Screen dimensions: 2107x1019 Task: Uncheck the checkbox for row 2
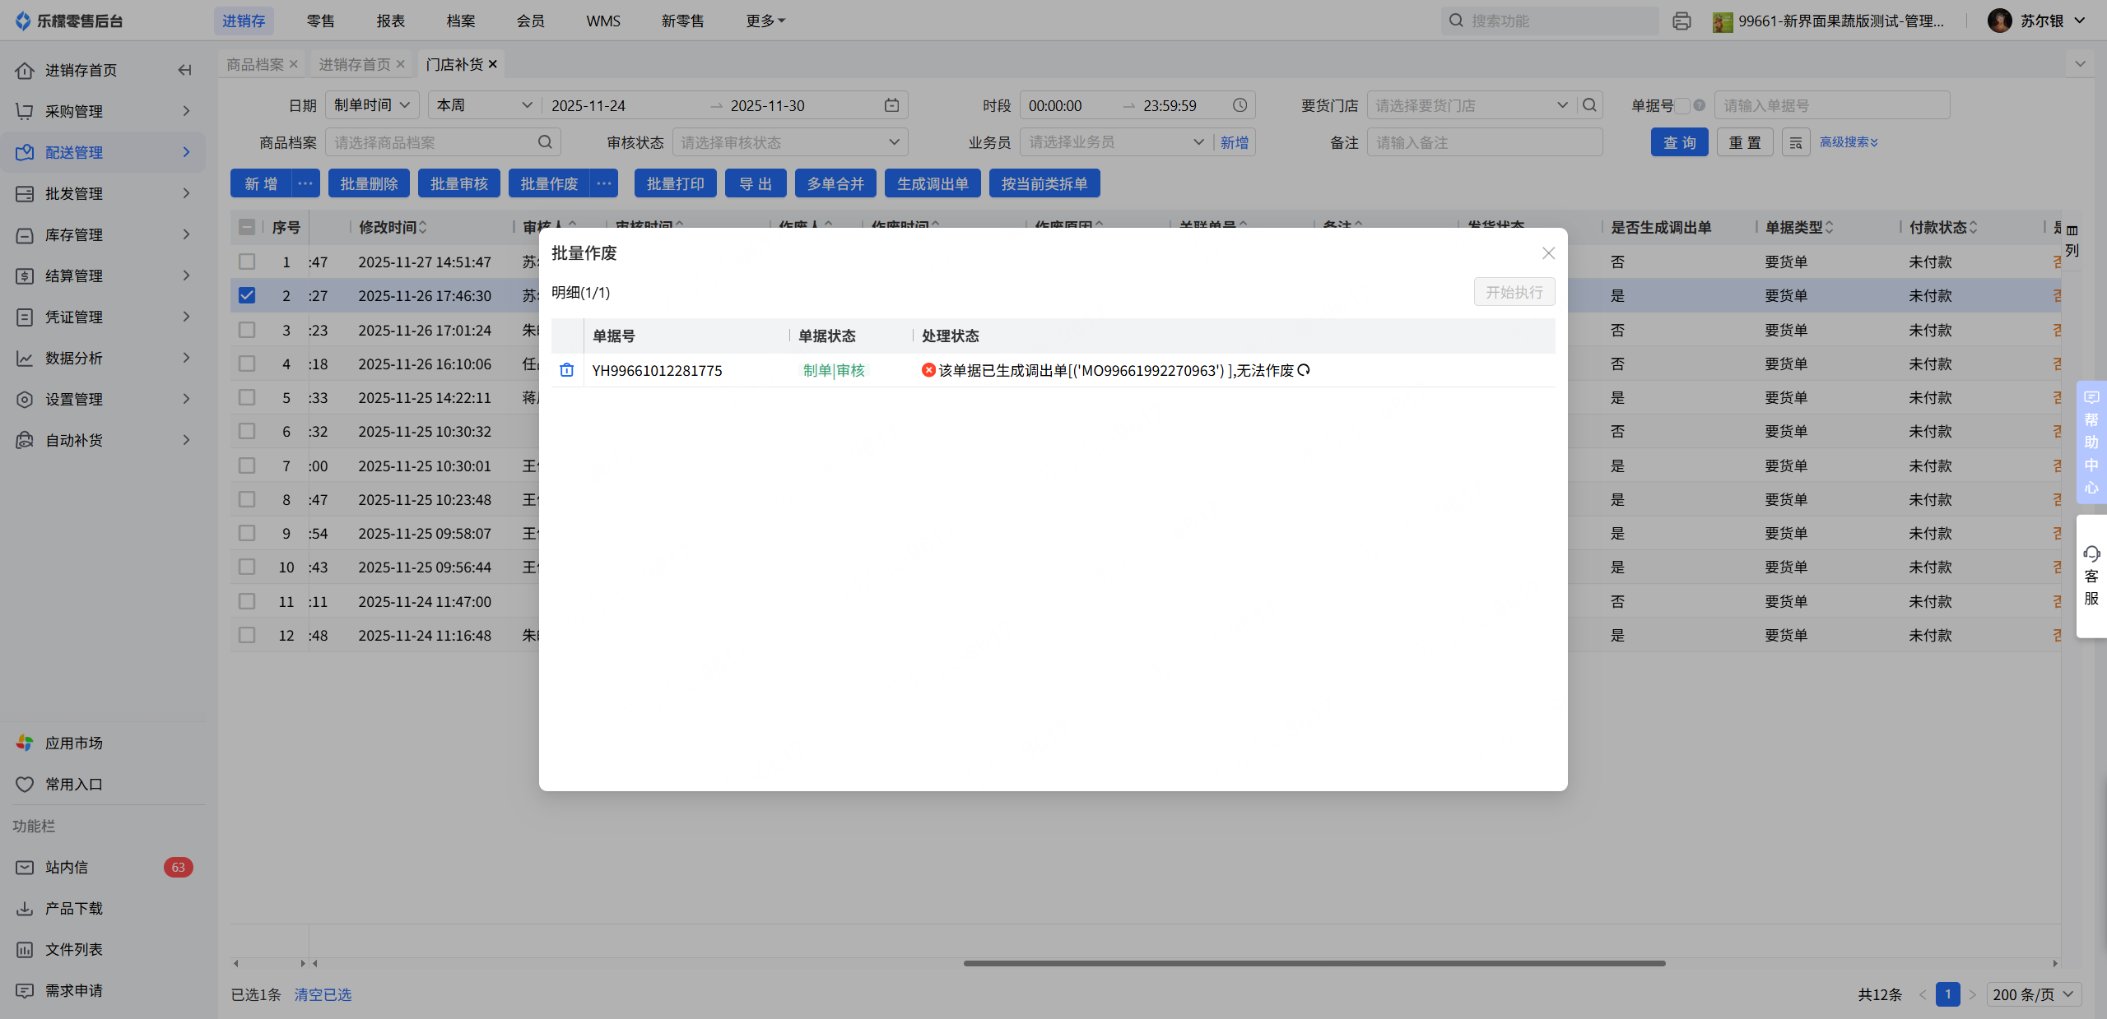click(x=247, y=295)
